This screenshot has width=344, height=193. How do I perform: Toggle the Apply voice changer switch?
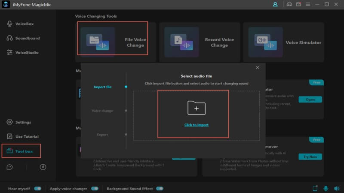point(95,188)
